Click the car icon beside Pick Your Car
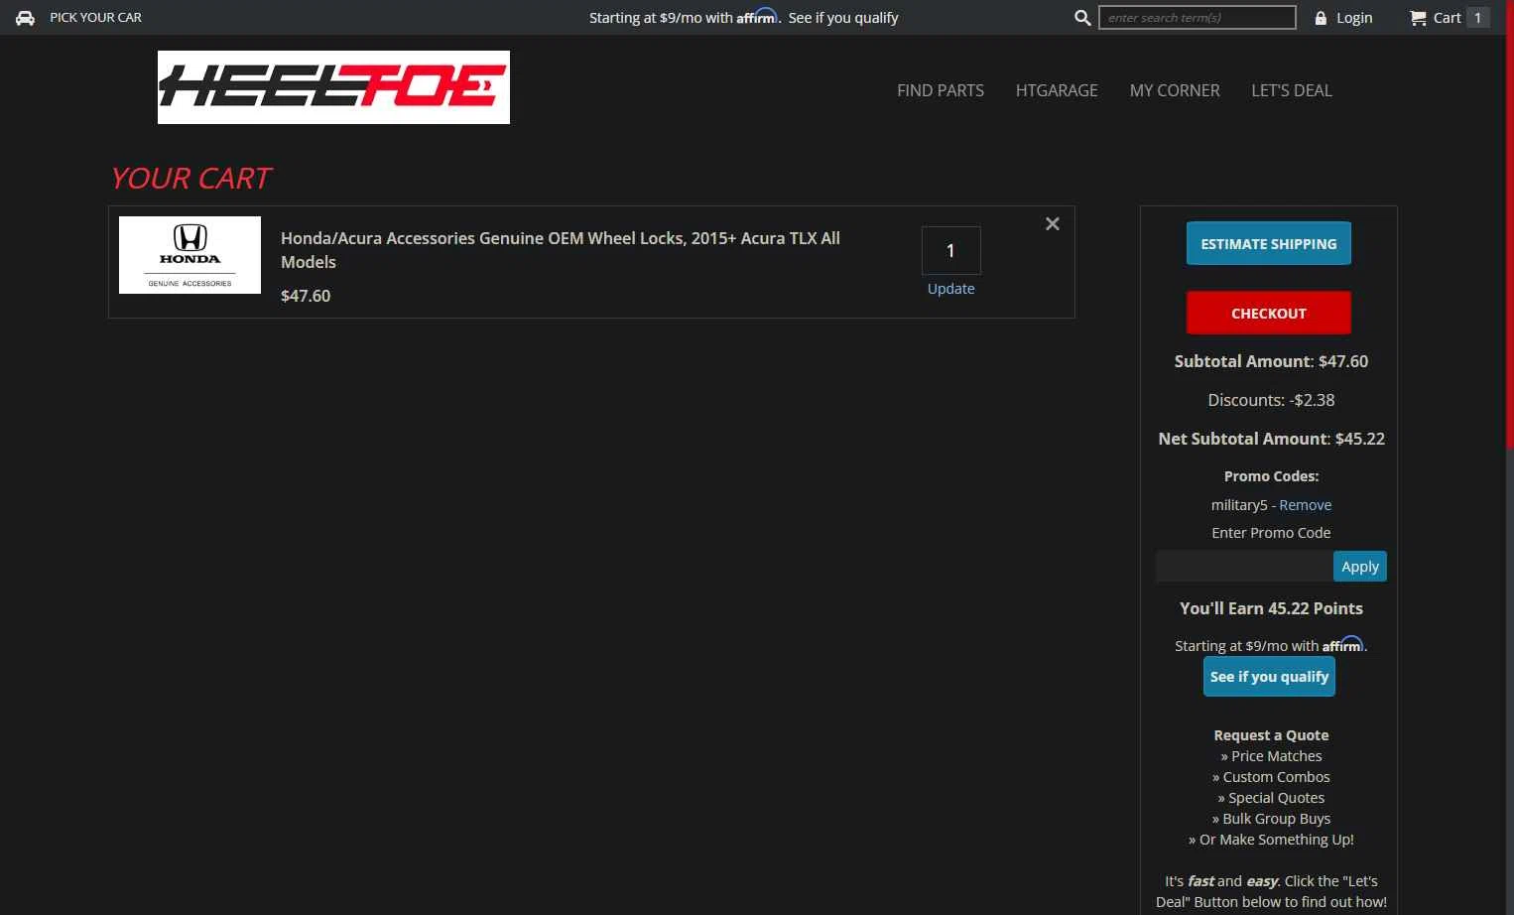The height and width of the screenshot is (915, 1514). [x=25, y=18]
